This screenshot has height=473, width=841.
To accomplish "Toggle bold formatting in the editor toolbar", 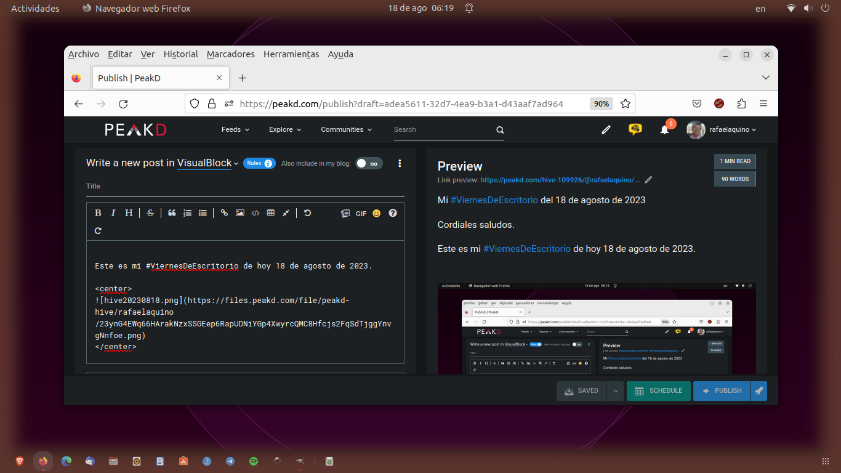I will coord(98,213).
